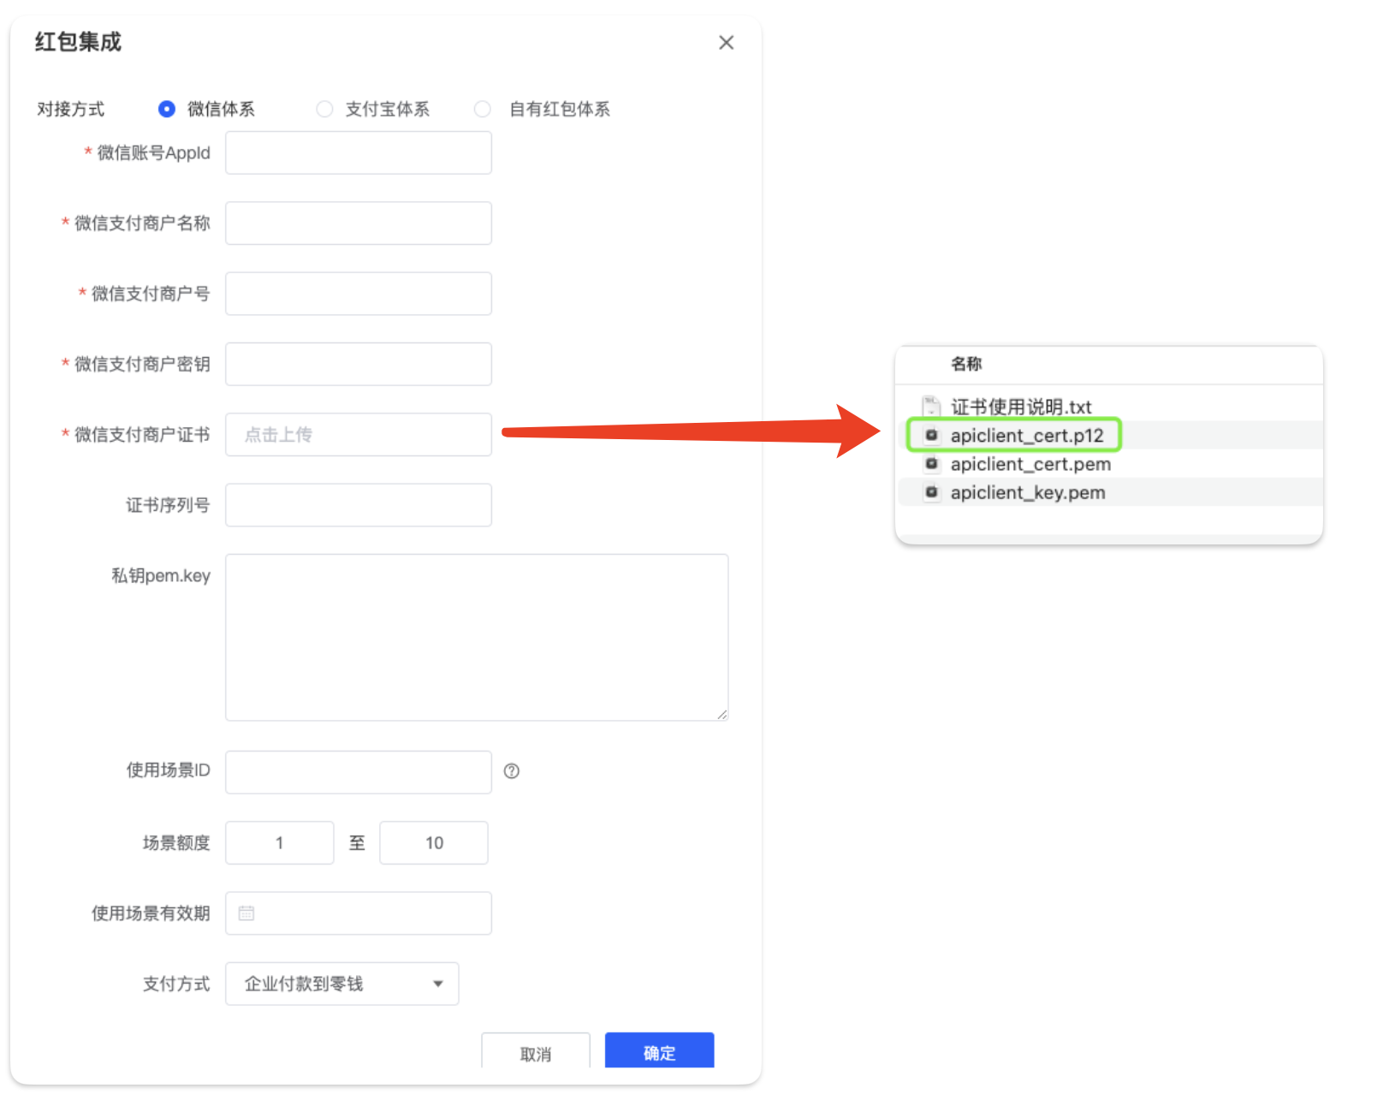1383x1106 pixels.
Task: Click the text file icon for 证书使用说明.txt
Action: point(931,407)
